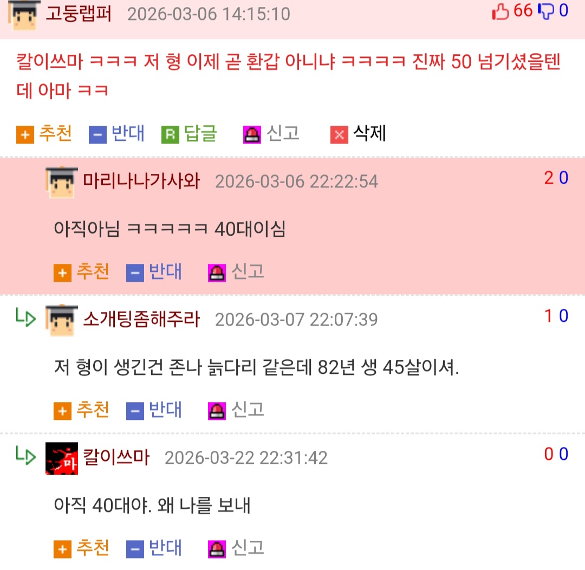
Task: Click the thumbs-down icon next to 0
Action: [x=546, y=11]
